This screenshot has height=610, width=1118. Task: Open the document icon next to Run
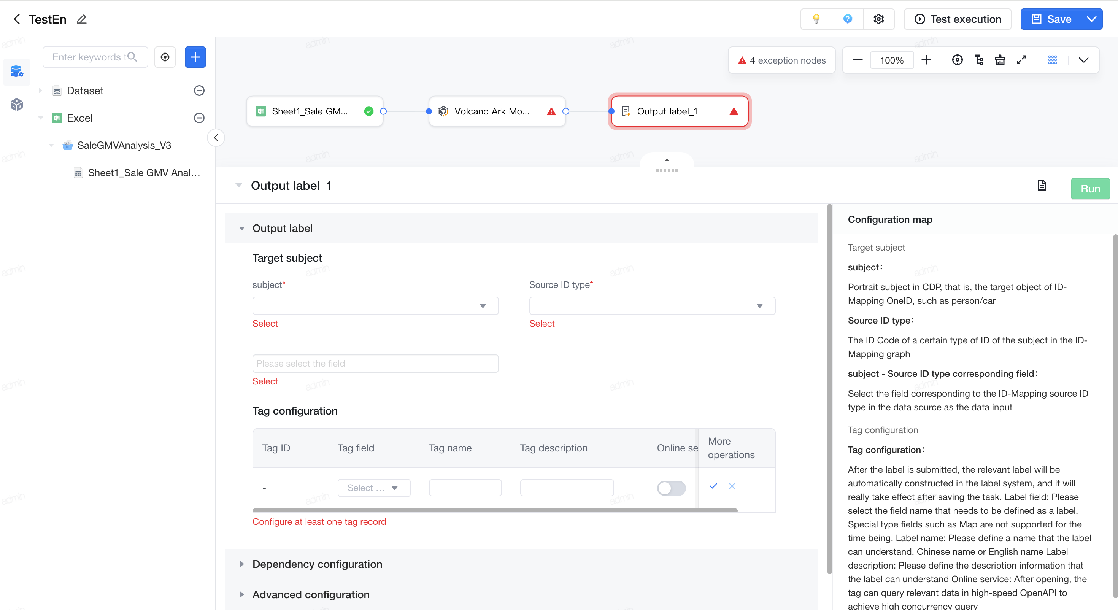[1042, 185]
